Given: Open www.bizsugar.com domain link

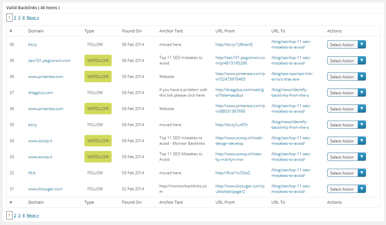Looking at the screenshot, I should 45,189.
